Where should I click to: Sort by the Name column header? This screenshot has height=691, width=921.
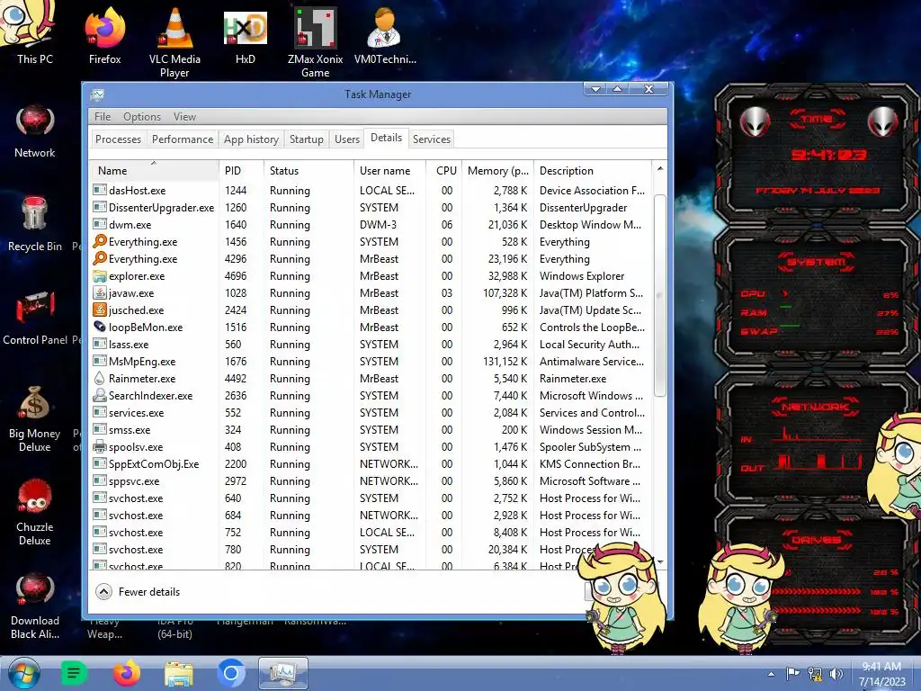(x=154, y=170)
